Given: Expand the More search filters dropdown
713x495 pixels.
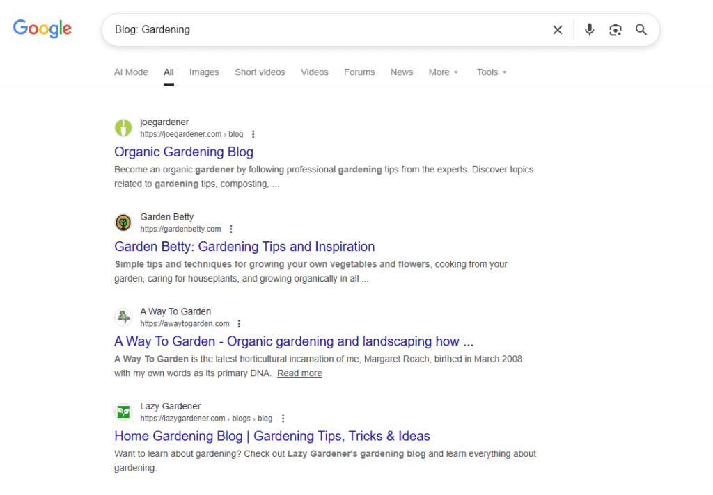Looking at the screenshot, I should 444,72.
